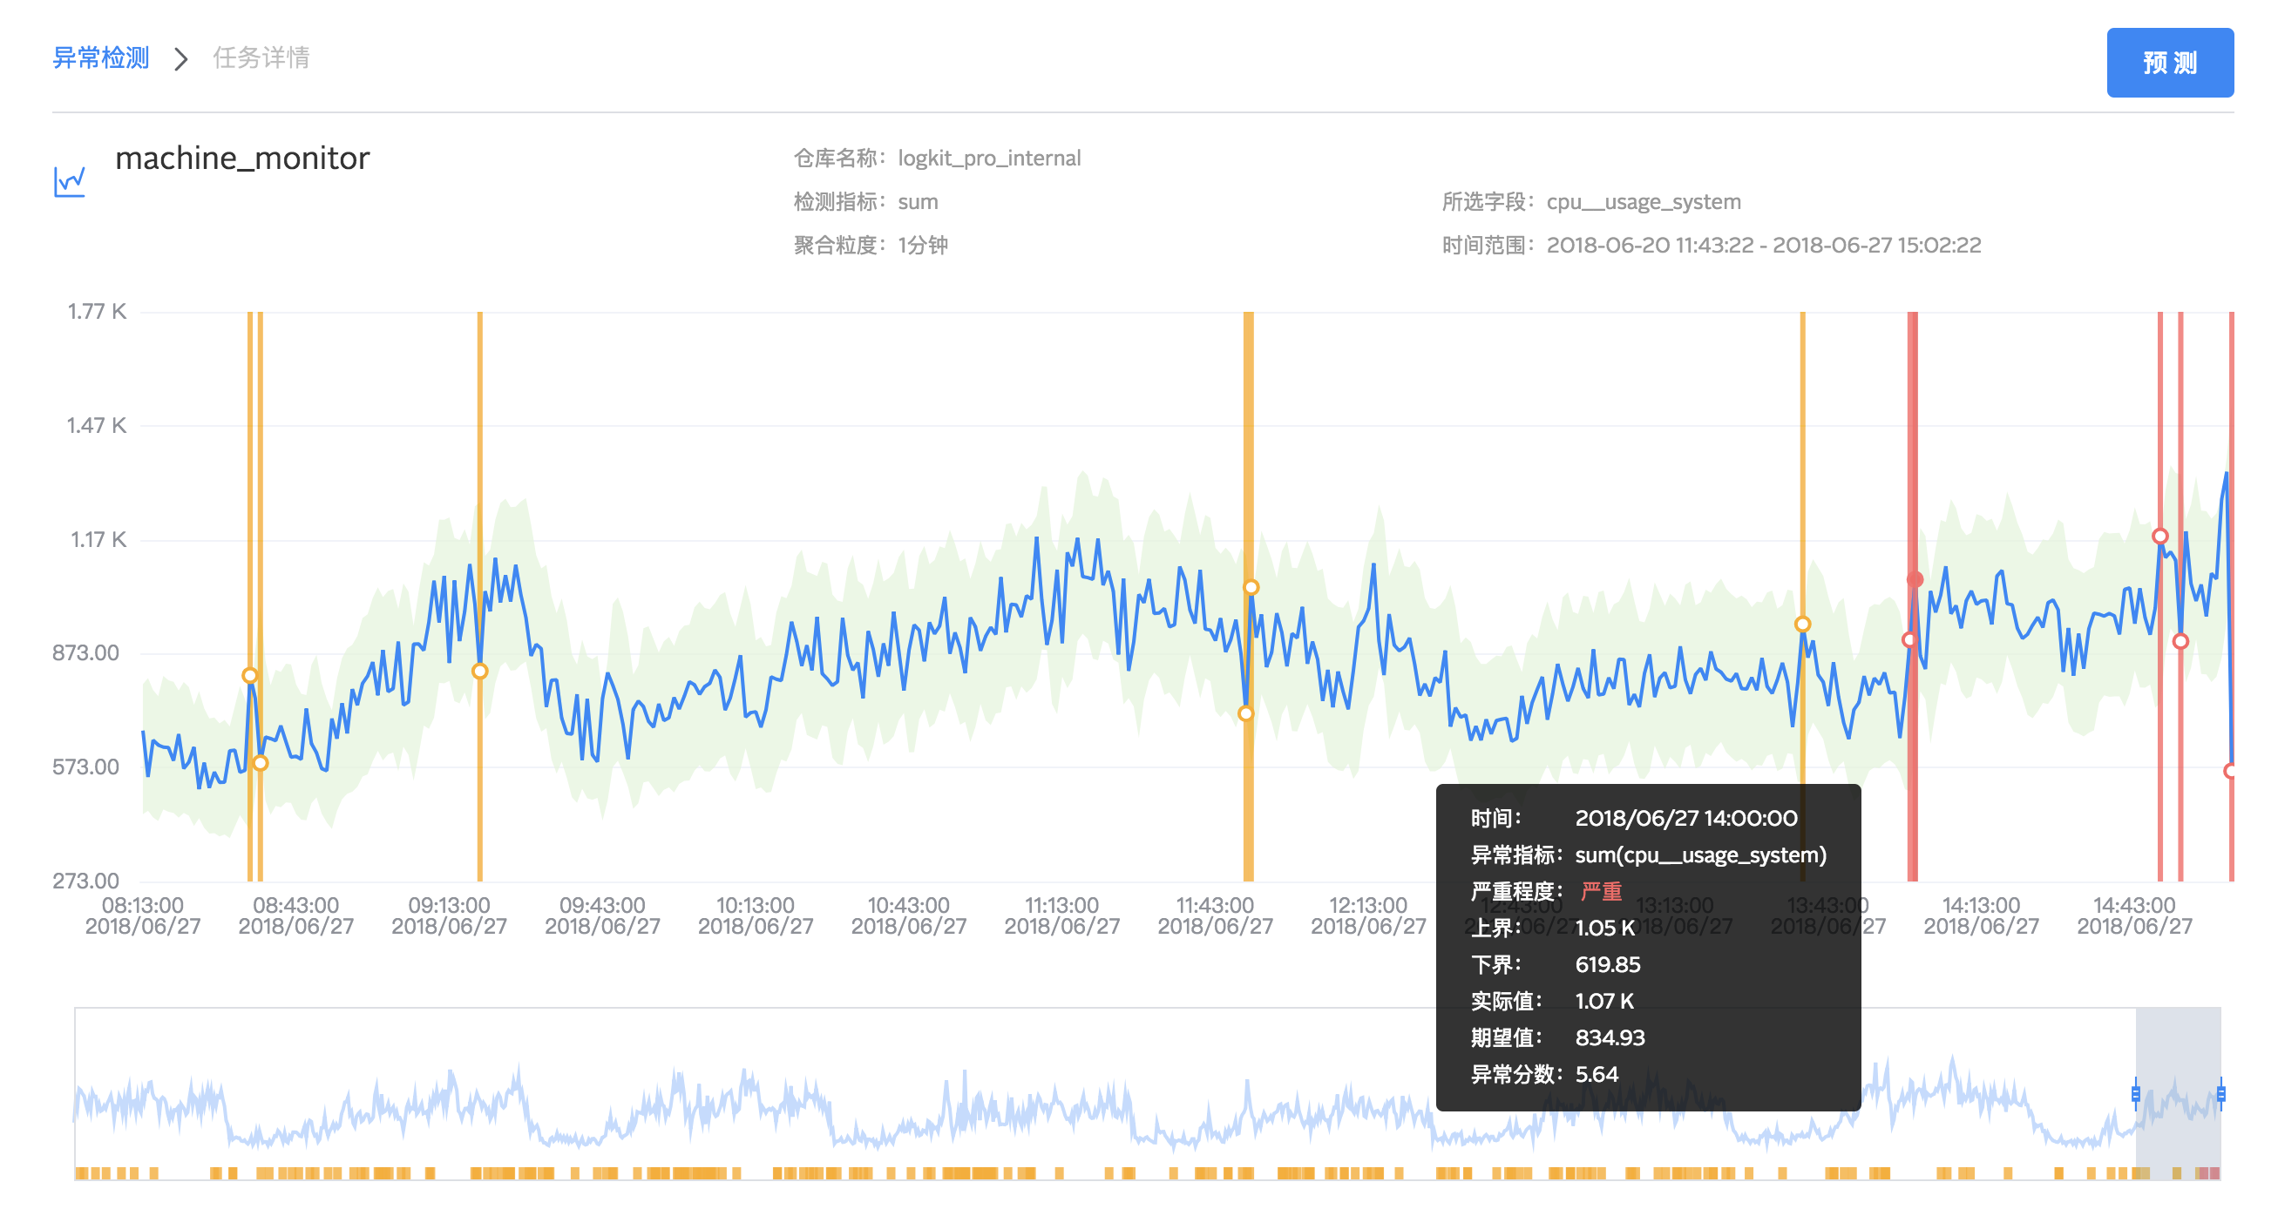The image size is (2278, 1209).
Task: Click the orange anomaly marker near 08:33 at top
Action: tap(250, 676)
